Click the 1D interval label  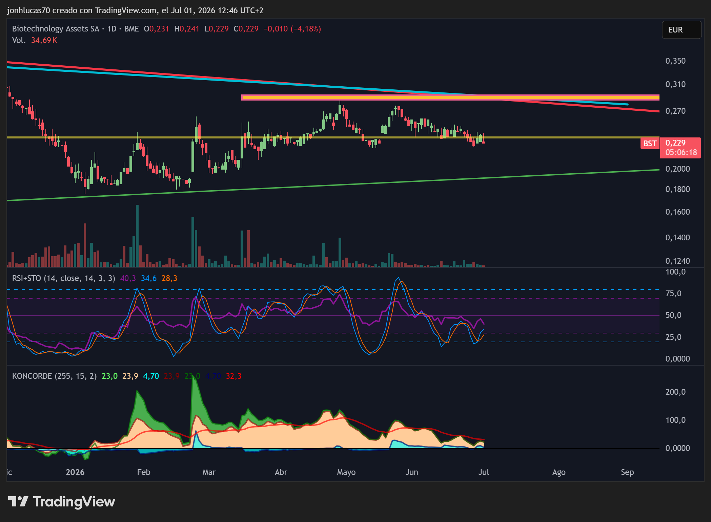pyautogui.click(x=112, y=29)
